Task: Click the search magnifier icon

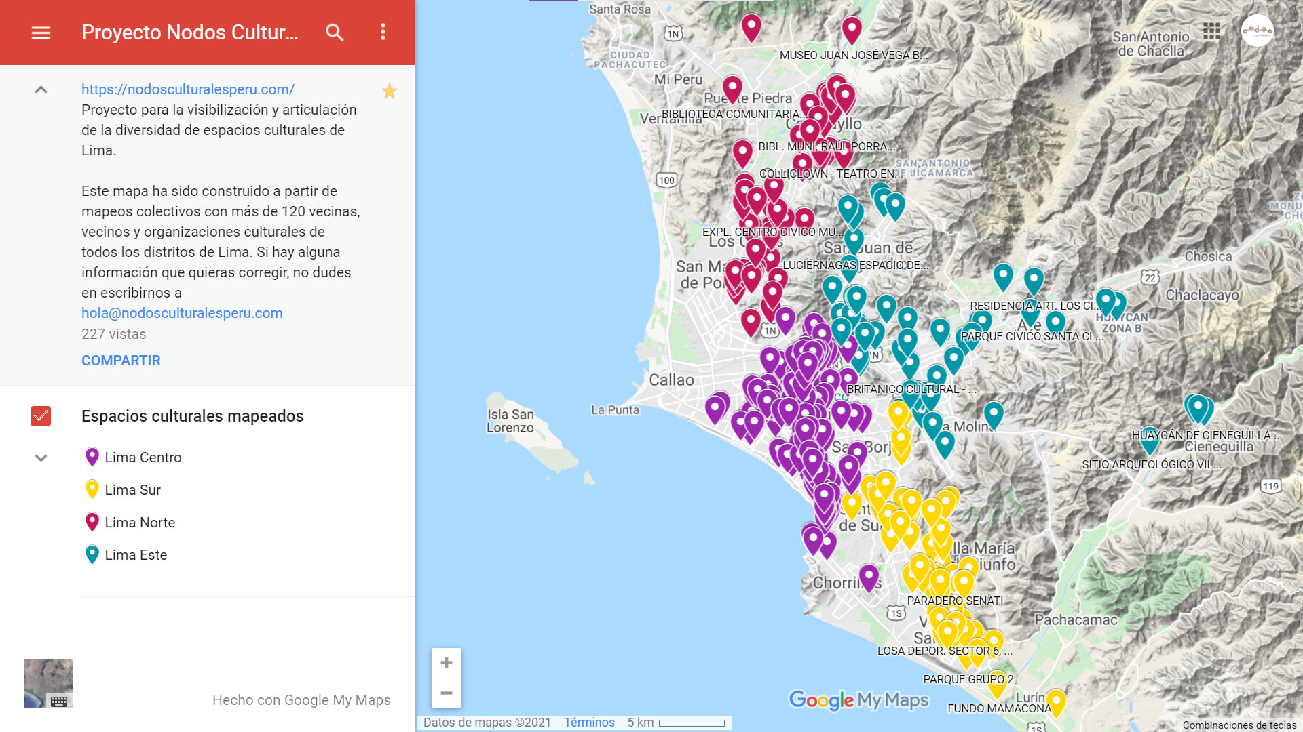Action: [x=335, y=33]
